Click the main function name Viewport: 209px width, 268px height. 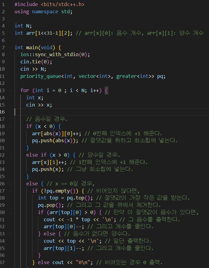click(32, 47)
